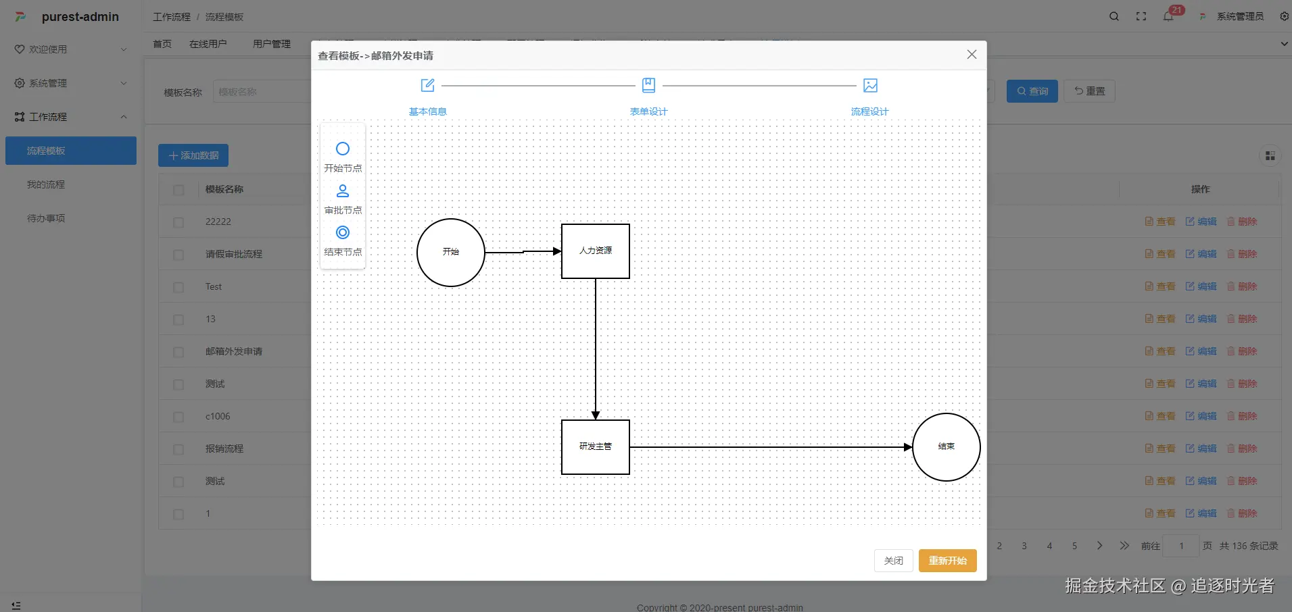This screenshot has height=612, width=1292.
Task: Click the purest-admin logo icon
Action: pos(20,17)
